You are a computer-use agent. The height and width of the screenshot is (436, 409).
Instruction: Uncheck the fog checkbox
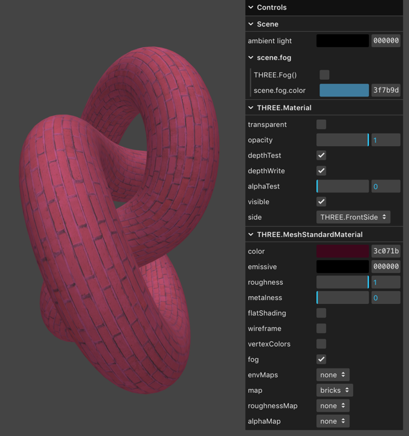click(x=321, y=359)
